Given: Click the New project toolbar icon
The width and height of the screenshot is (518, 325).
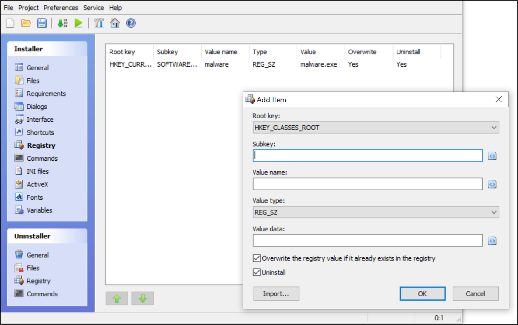Looking at the screenshot, I should point(10,23).
